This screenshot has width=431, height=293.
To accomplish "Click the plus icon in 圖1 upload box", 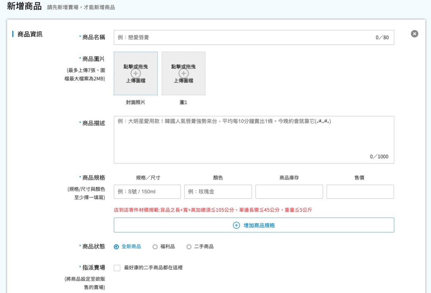I will (x=184, y=74).
